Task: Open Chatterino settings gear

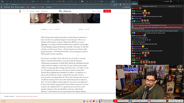Action: click(171, 1)
